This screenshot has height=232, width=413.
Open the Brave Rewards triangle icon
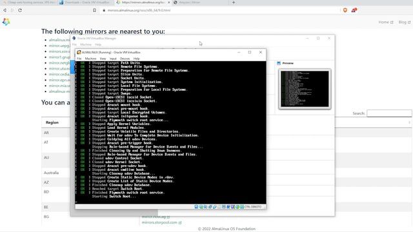click(x=354, y=10)
